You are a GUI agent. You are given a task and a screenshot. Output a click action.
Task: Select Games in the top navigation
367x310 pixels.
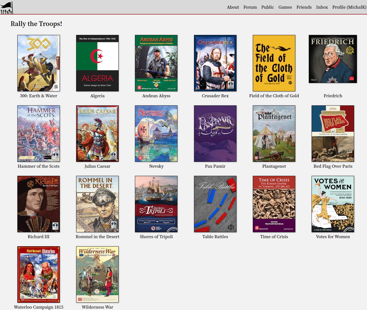[285, 7]
